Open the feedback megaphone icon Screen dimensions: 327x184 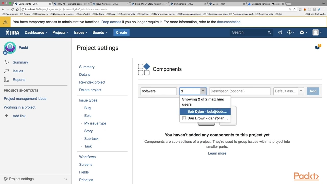click(x=280, y=32)
